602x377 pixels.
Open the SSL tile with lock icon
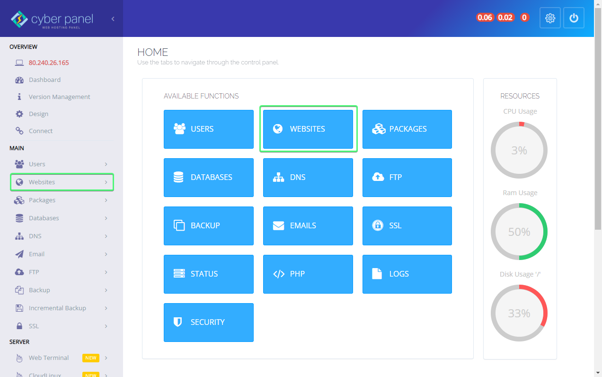click(407, 226)
